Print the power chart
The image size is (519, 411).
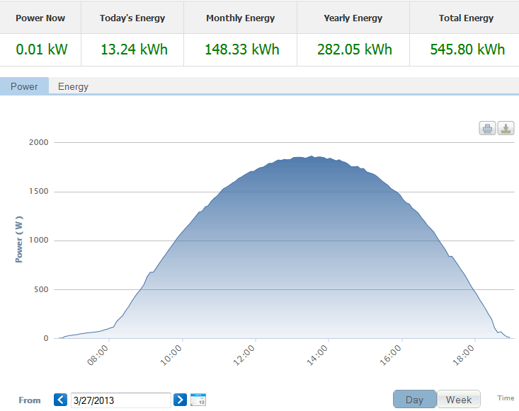pyautogui.click(x=487, y=128)
